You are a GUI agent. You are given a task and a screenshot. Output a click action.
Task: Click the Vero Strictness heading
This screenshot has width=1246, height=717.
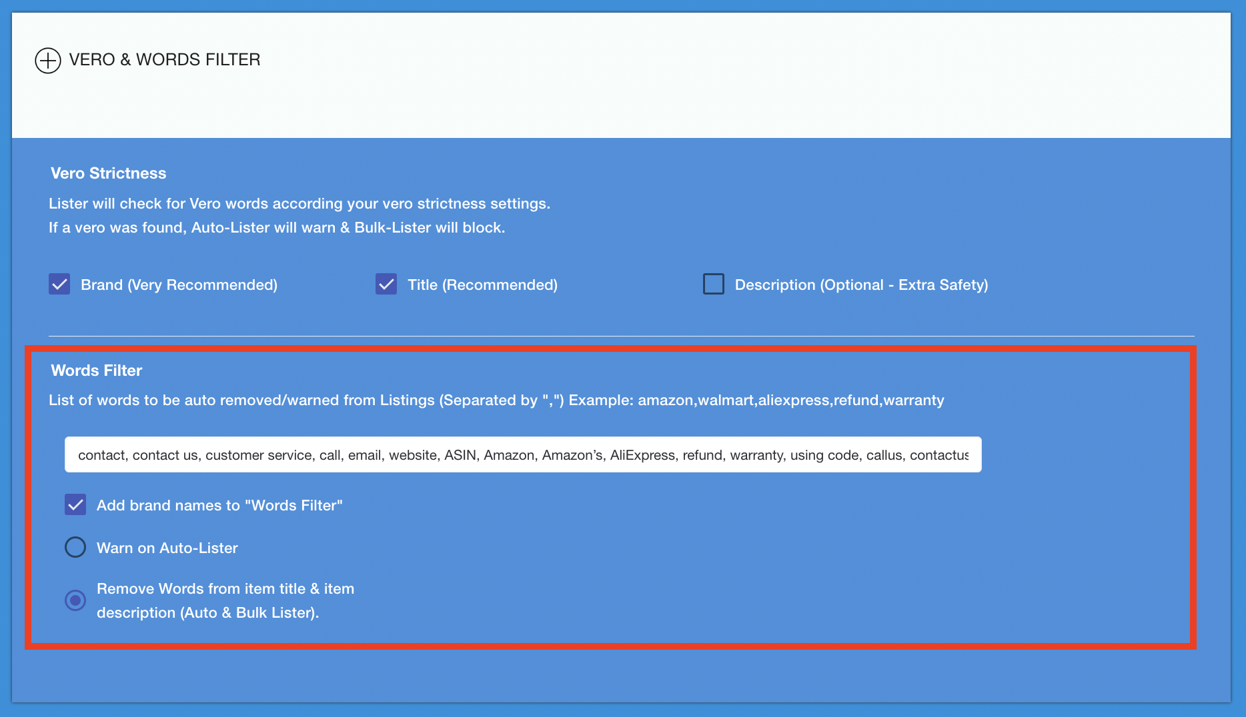pyautogui.click(x=109, y=173)
